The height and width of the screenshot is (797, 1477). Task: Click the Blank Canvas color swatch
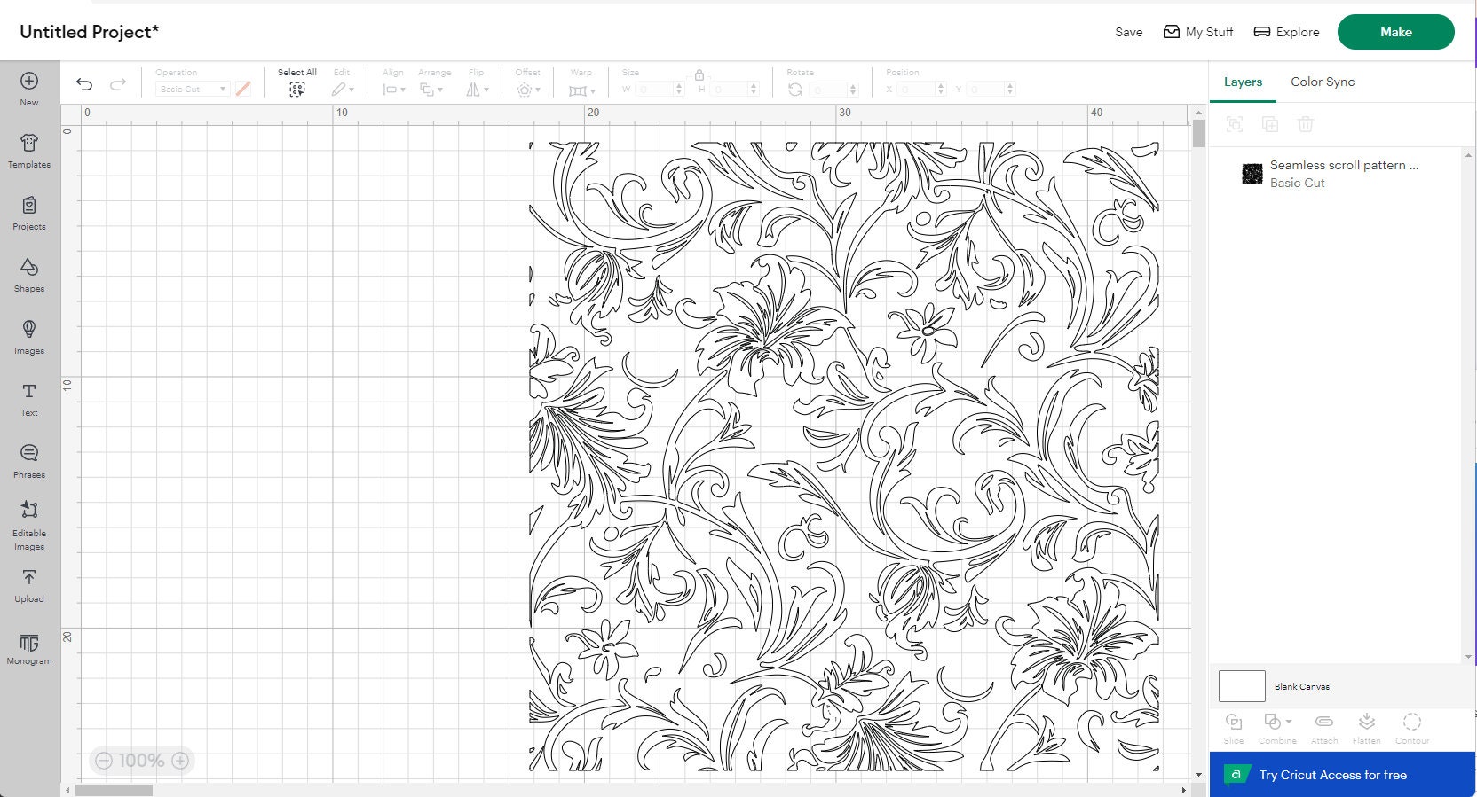click(1242, 686)
